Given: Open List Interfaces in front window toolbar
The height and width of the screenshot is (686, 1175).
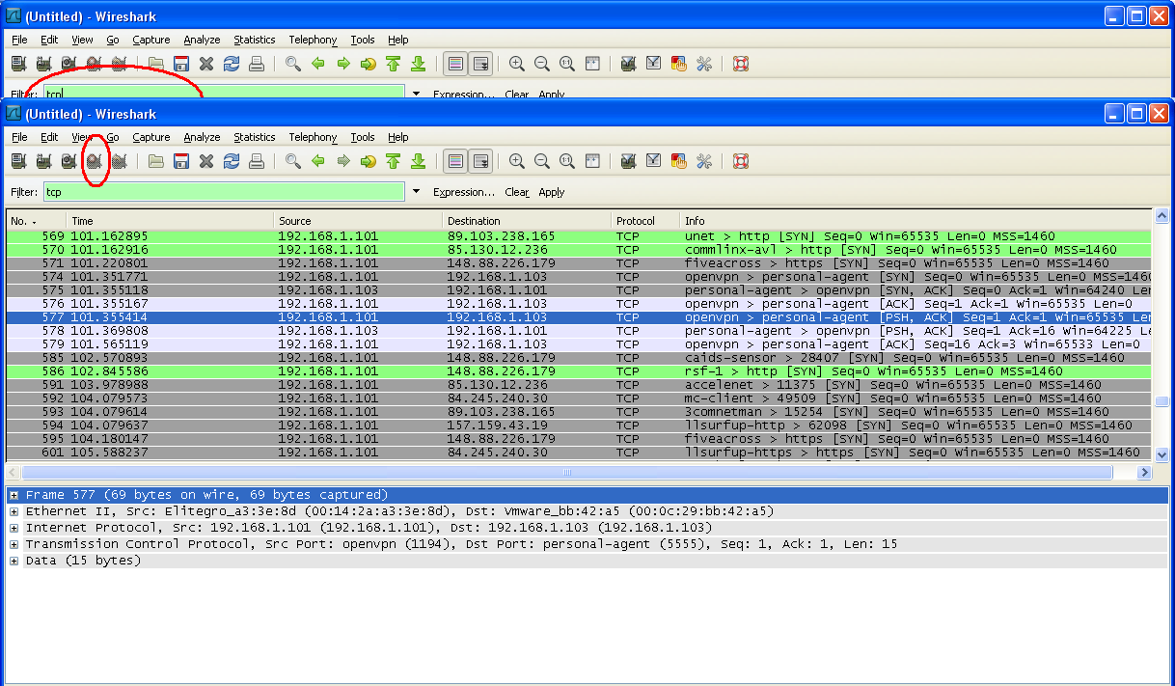Looking at the screenshot, I should click(18, 161).
